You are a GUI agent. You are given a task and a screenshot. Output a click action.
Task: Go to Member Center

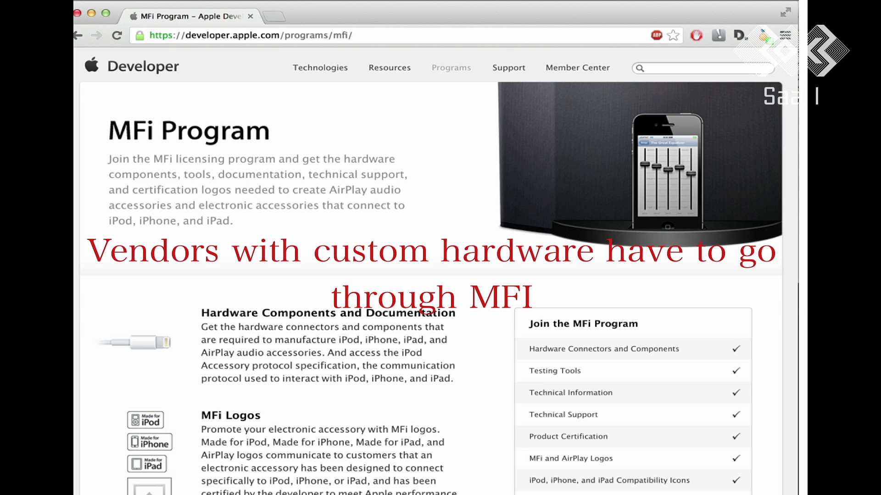tap(578, 67)
